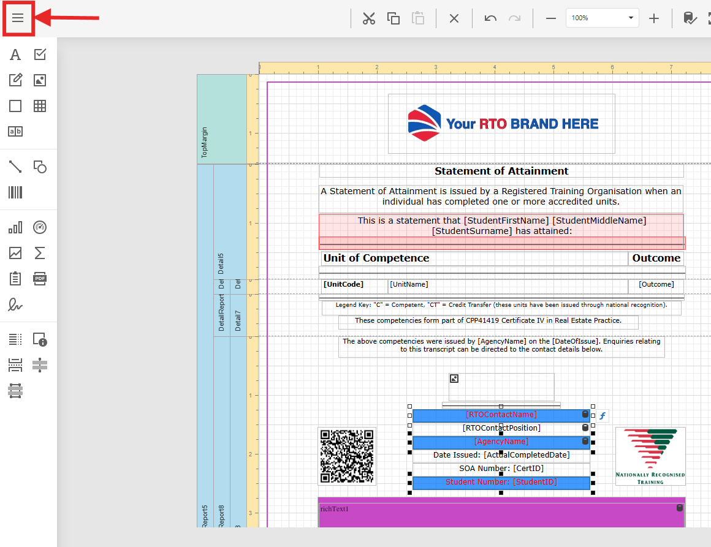Open the hamburger menu
Screen dimensions: 711x547
(18, 18)
